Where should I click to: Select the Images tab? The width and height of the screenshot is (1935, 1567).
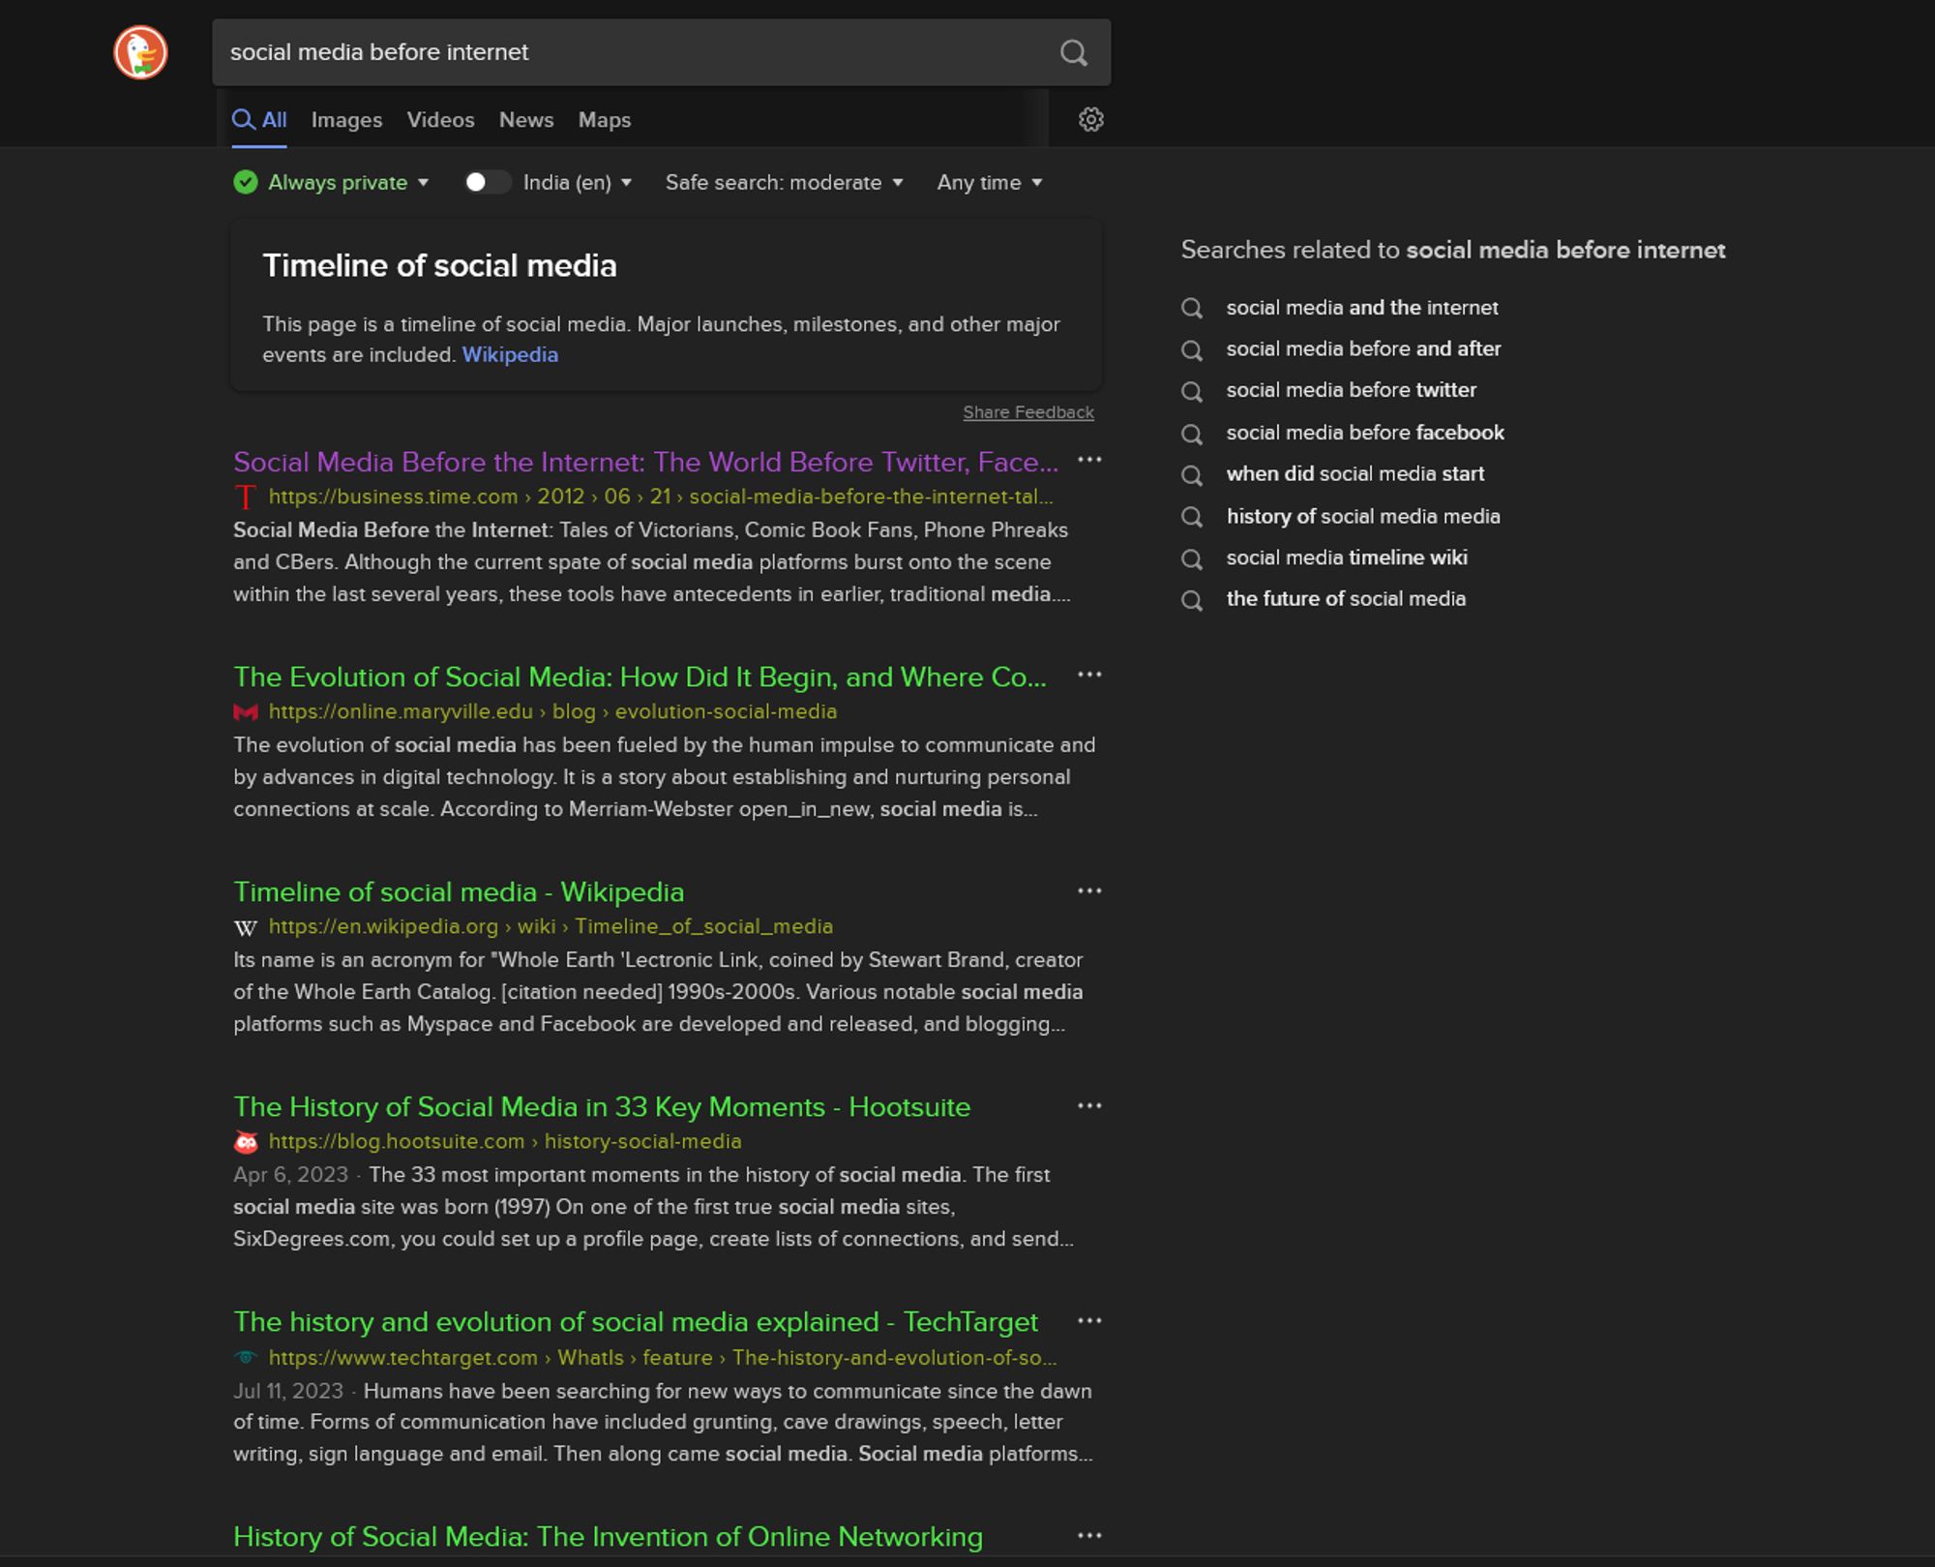[346, 120]
